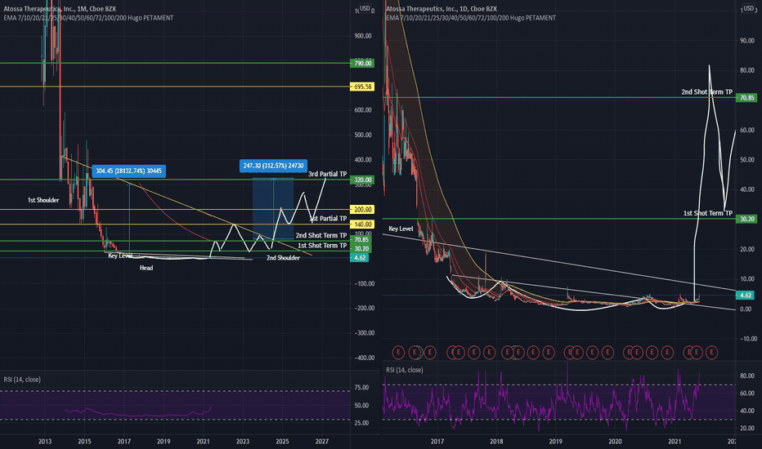This screenshot has width=762, height=449.
Task: Click the 2025 label on the monthly time axis
Action: pos(282,441)
